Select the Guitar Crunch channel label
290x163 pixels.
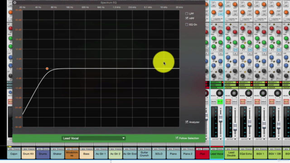pyautogui.click(x=144, y=154)
